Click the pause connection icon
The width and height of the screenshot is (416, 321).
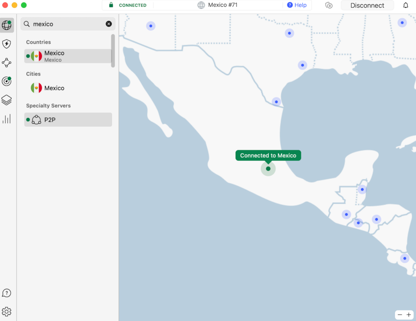tap(329, 5)
